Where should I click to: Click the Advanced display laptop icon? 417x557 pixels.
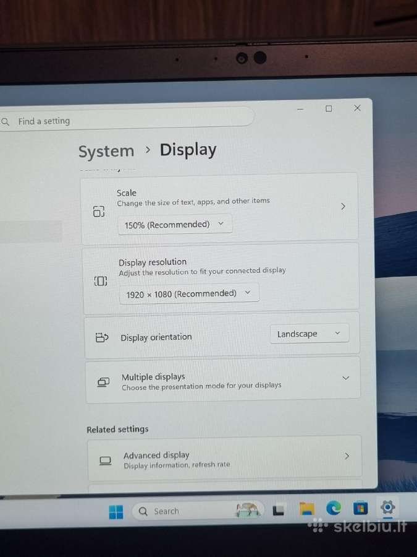tap(105, 460)
